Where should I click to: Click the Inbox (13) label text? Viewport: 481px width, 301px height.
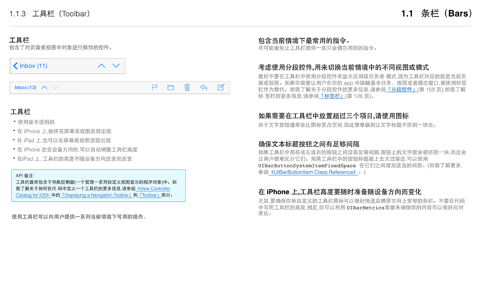pos(25,87)
